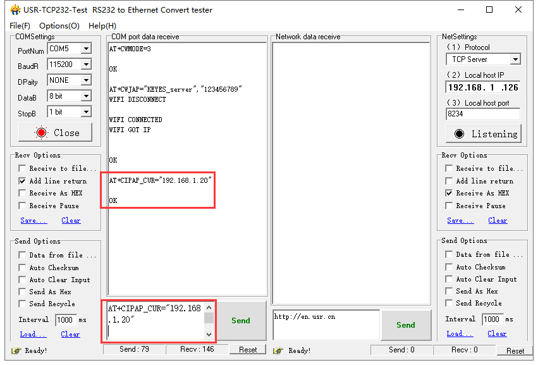Click the app icon in the title bar
The height and width of the screenshot is (365, 538).
point(15,9)
